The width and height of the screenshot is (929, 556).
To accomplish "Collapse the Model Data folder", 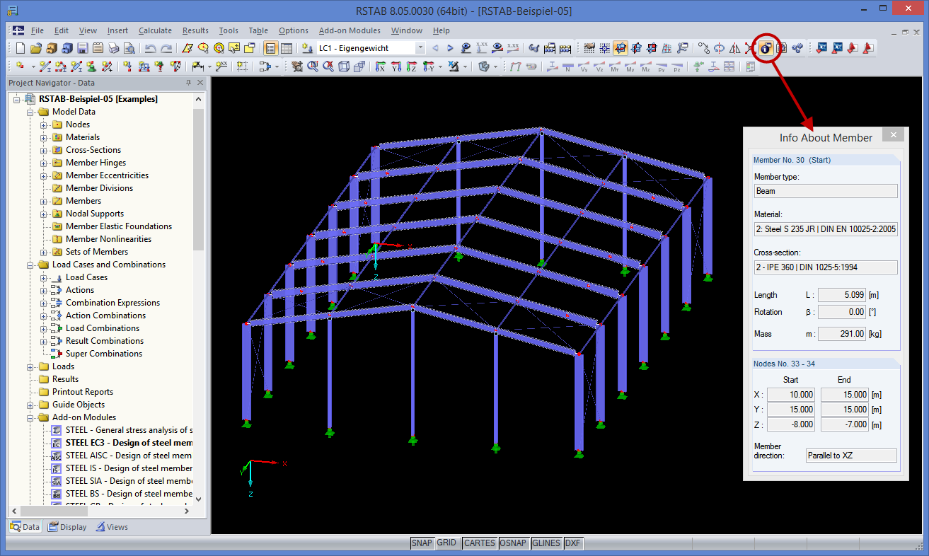I will click(30, 112).
